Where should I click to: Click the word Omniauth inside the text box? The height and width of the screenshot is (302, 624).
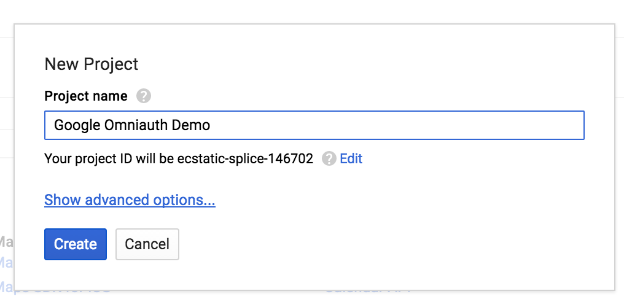pos(136,125)
